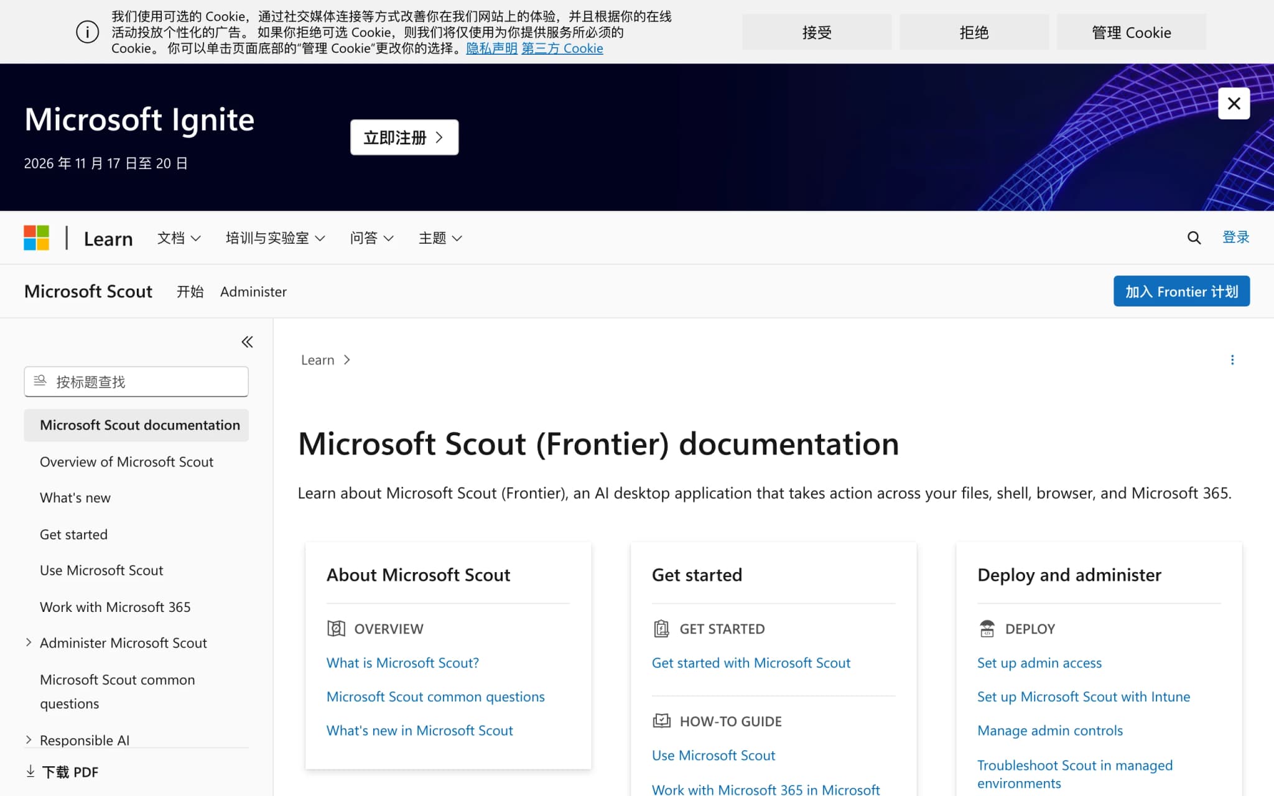Open Set up Microsoft Scout with Intune

[x=1083, y=696]
